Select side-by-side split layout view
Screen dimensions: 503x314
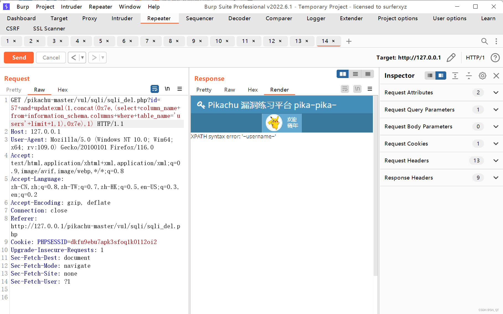point(343,74)
